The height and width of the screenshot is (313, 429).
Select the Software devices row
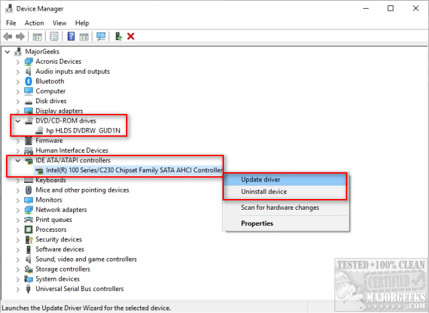coord(60,249)
